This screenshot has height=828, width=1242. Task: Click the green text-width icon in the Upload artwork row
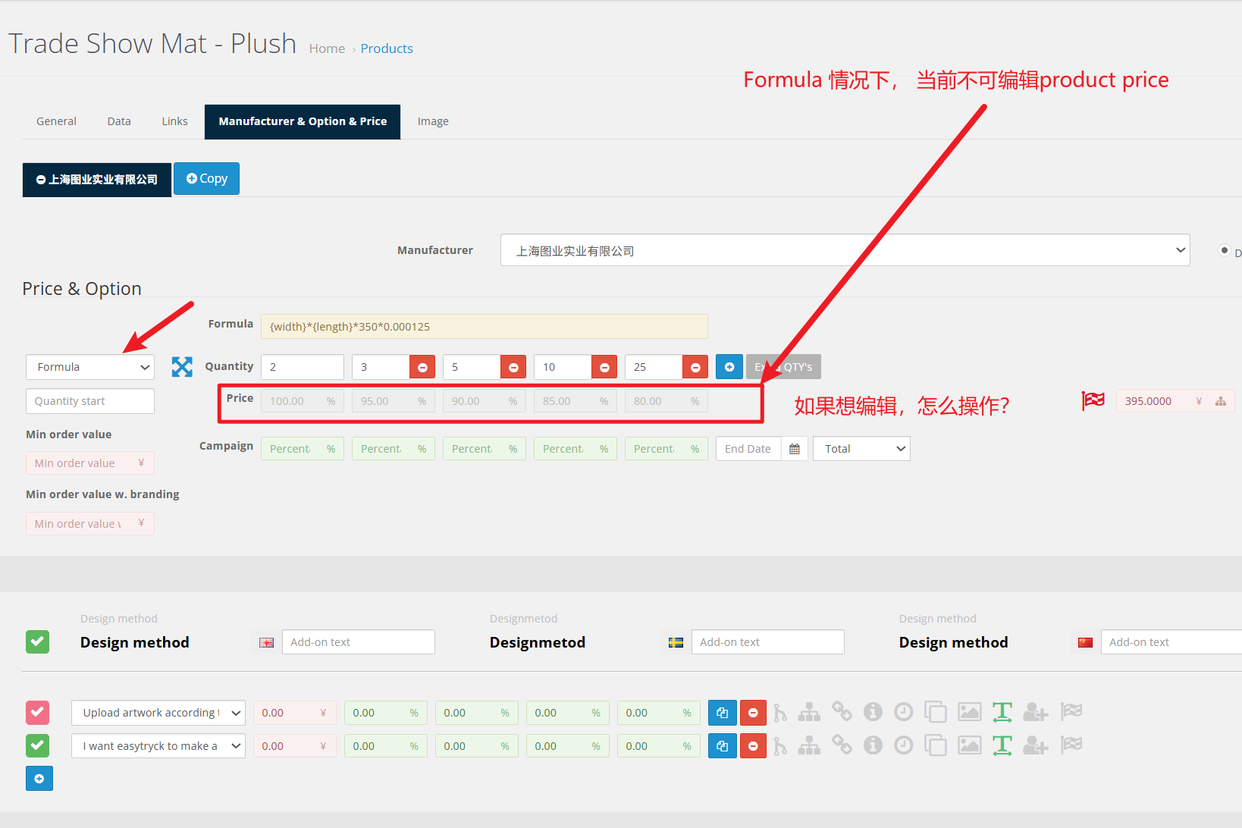tap(1002, 712)
